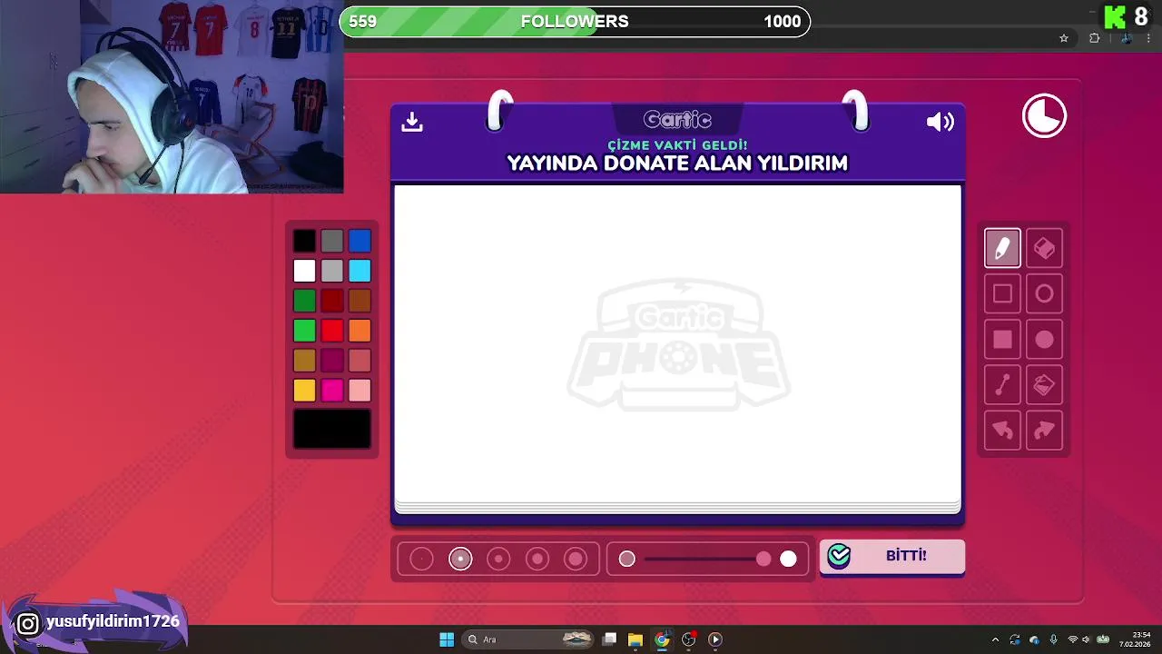Pick the hot pink color swatch
The height and width of the screenshot is (654, 1162).
[332, 391]
